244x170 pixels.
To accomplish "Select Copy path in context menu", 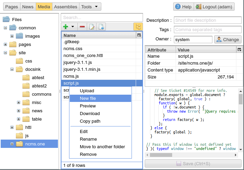I will point(90,121).
